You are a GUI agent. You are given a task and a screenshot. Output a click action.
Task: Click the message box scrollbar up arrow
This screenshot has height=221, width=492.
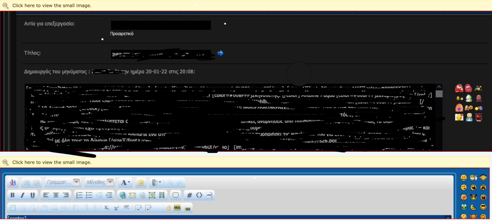coord(439,87)
